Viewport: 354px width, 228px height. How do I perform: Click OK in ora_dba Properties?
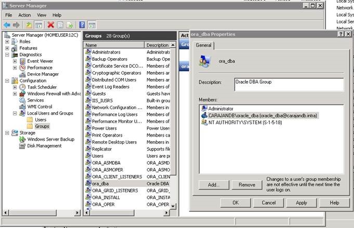tap(235, 203)
